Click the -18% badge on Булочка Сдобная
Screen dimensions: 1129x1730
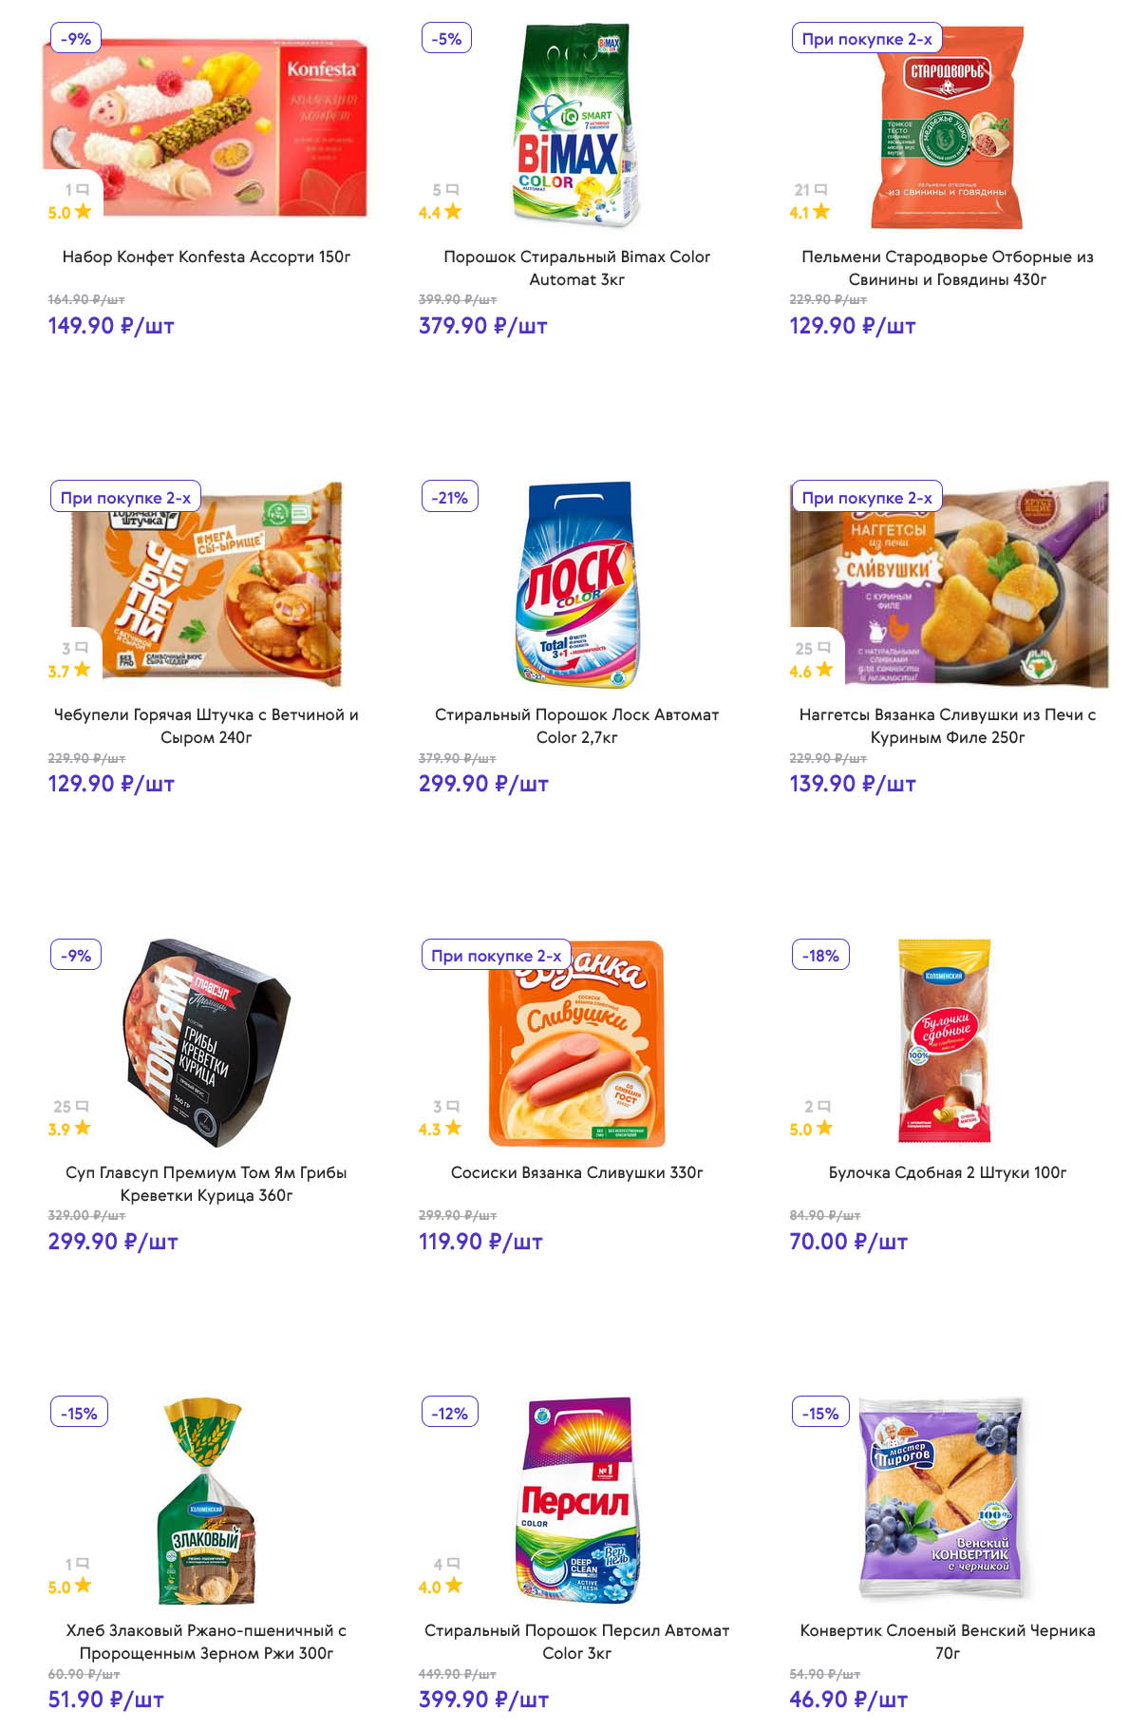[x=820, y=955]
